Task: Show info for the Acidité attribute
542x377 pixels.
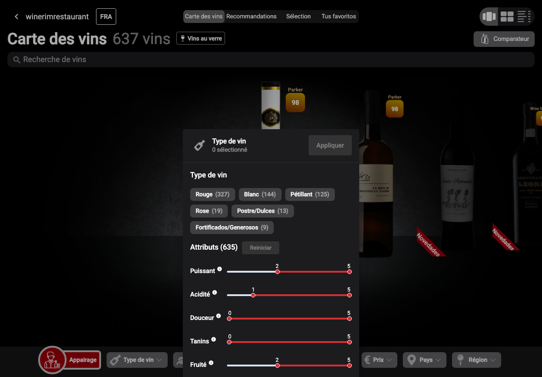Action: 215,292
